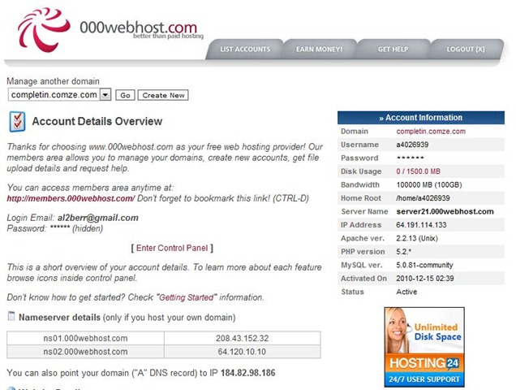
Task: Open the List Accounts tab
Action: pyautogui.click(x=245, y=49)
